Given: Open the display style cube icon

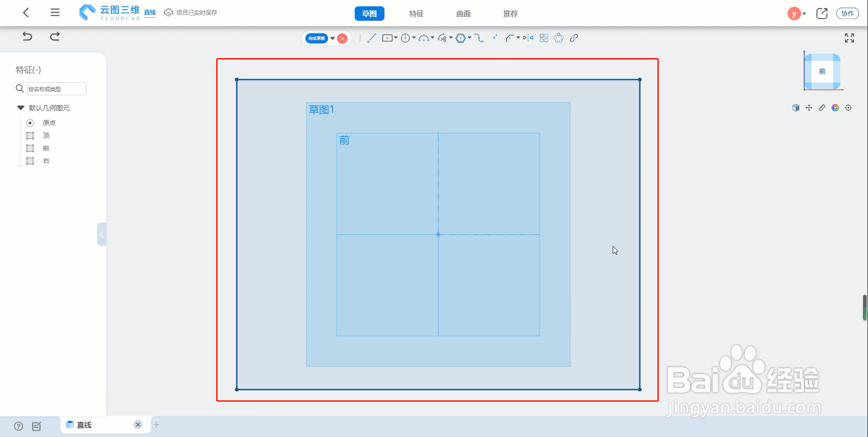Looking at the screenshot, I should click(x=796, y=108).
